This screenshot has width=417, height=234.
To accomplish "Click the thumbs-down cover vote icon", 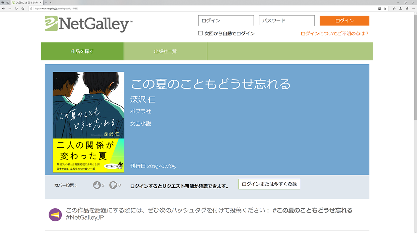I will (x=113, y=185).
